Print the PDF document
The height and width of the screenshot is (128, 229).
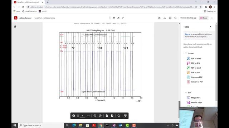[170, 18]
